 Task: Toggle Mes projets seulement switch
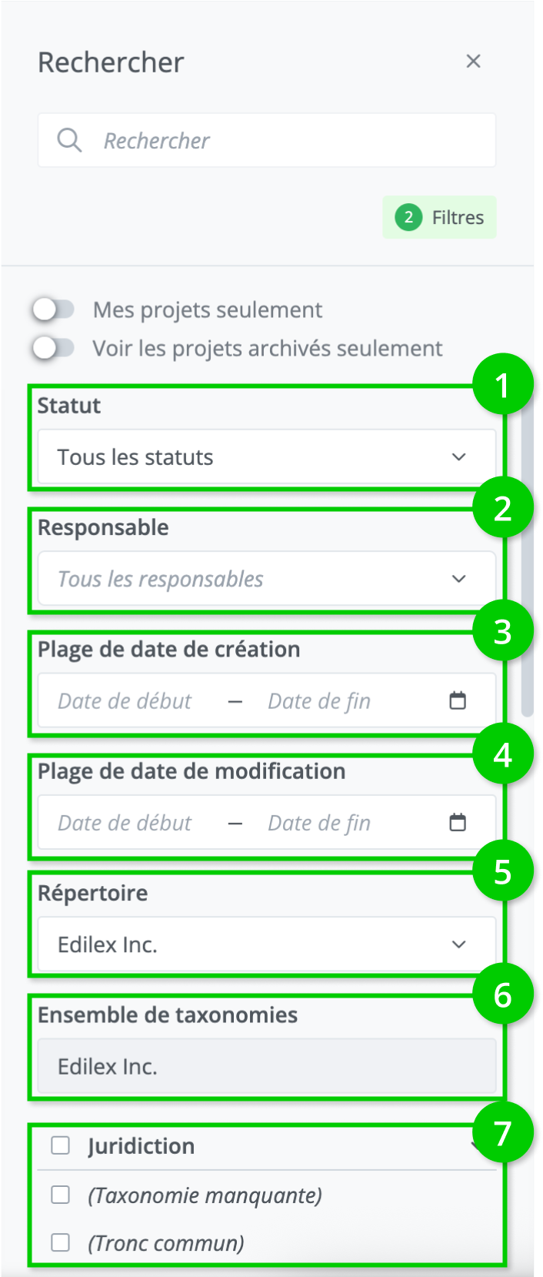coord(54,309)
